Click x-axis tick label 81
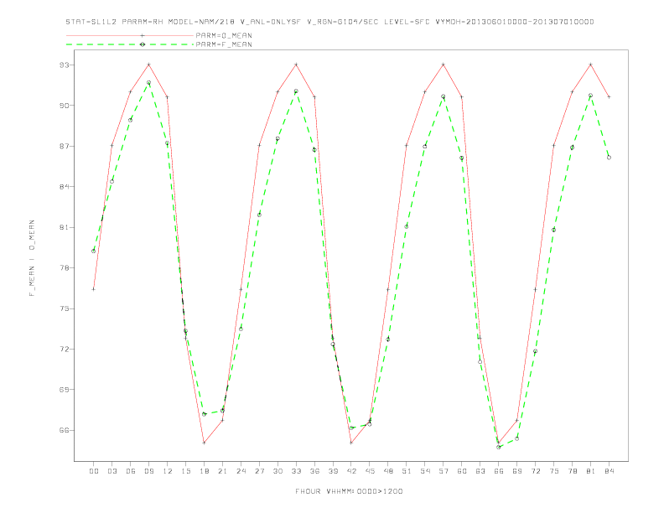 pyautogui.click(x=591, y=471)
